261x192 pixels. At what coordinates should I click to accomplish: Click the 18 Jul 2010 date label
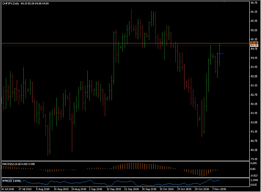pyautogui.click(x=8, y=189)
